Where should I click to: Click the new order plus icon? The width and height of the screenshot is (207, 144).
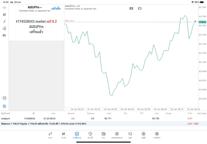4,106
